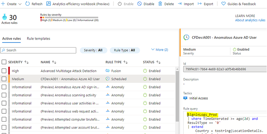Click the details pane scheduled rule icon
Viewport: 267px width, 134px height.
coord(186,37)
